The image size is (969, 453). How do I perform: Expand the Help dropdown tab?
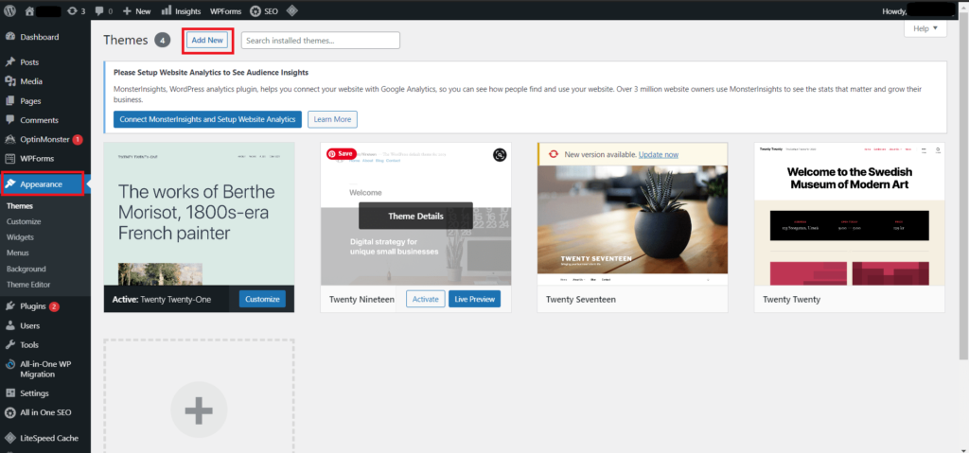pos(925,28)
